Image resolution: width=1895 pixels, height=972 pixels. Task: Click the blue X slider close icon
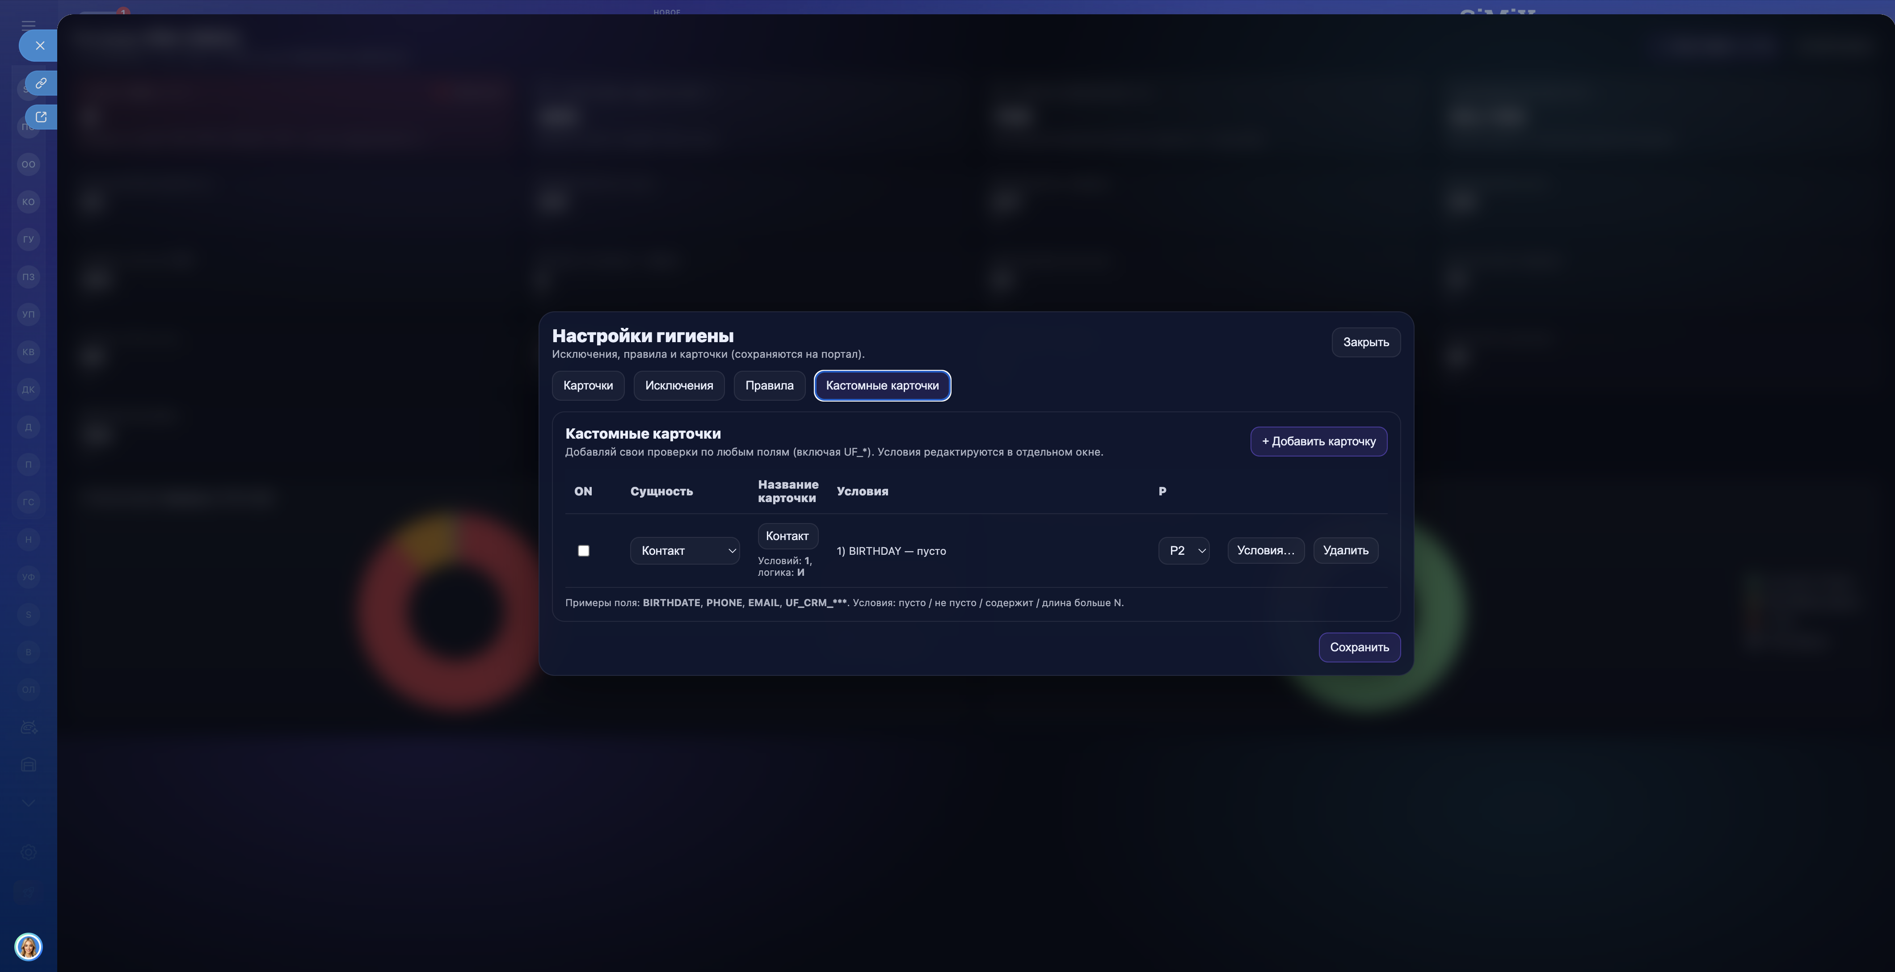coord(40,46)
